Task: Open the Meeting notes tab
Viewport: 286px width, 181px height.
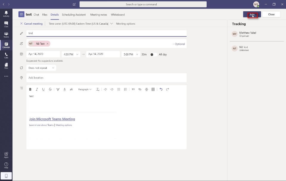Action: point(98,15)
